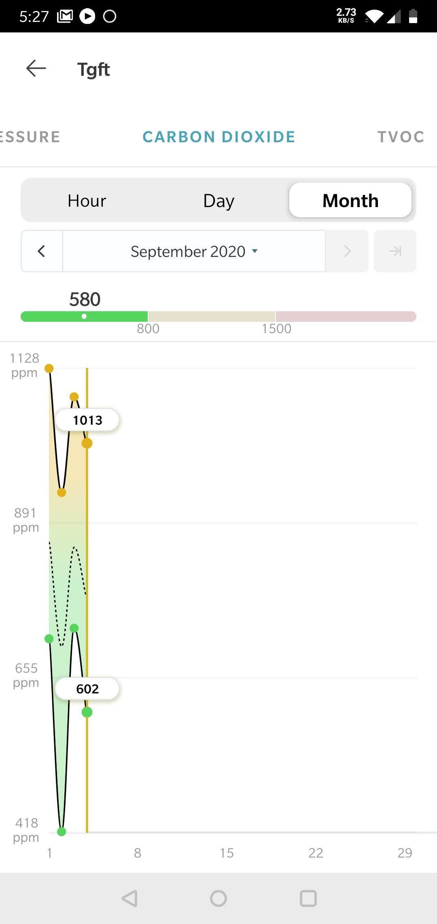437x924 pixels.
Task: Tap the lowest green point at chart bottom
Action: [62, 832]
